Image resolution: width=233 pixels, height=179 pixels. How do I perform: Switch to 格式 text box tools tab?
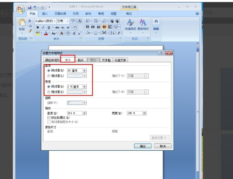tap(129, 14)
